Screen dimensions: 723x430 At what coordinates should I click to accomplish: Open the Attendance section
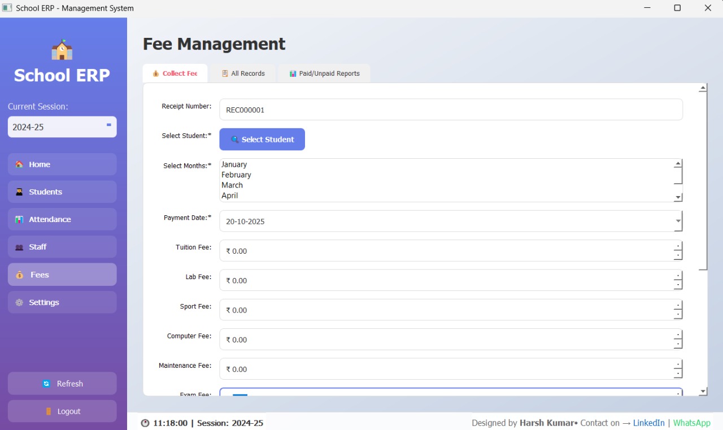pos(62,220)
